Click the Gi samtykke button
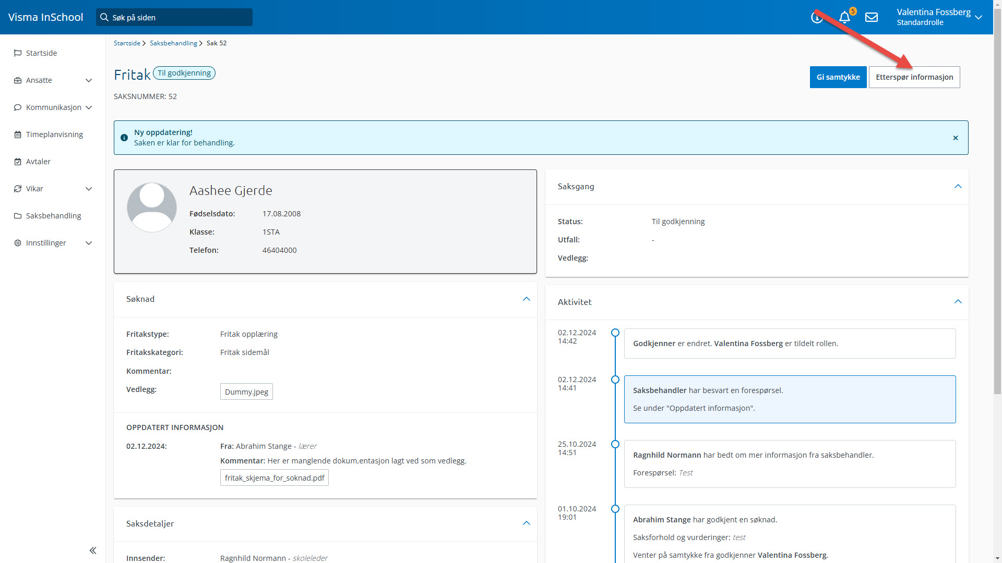 tap(838, 77)
